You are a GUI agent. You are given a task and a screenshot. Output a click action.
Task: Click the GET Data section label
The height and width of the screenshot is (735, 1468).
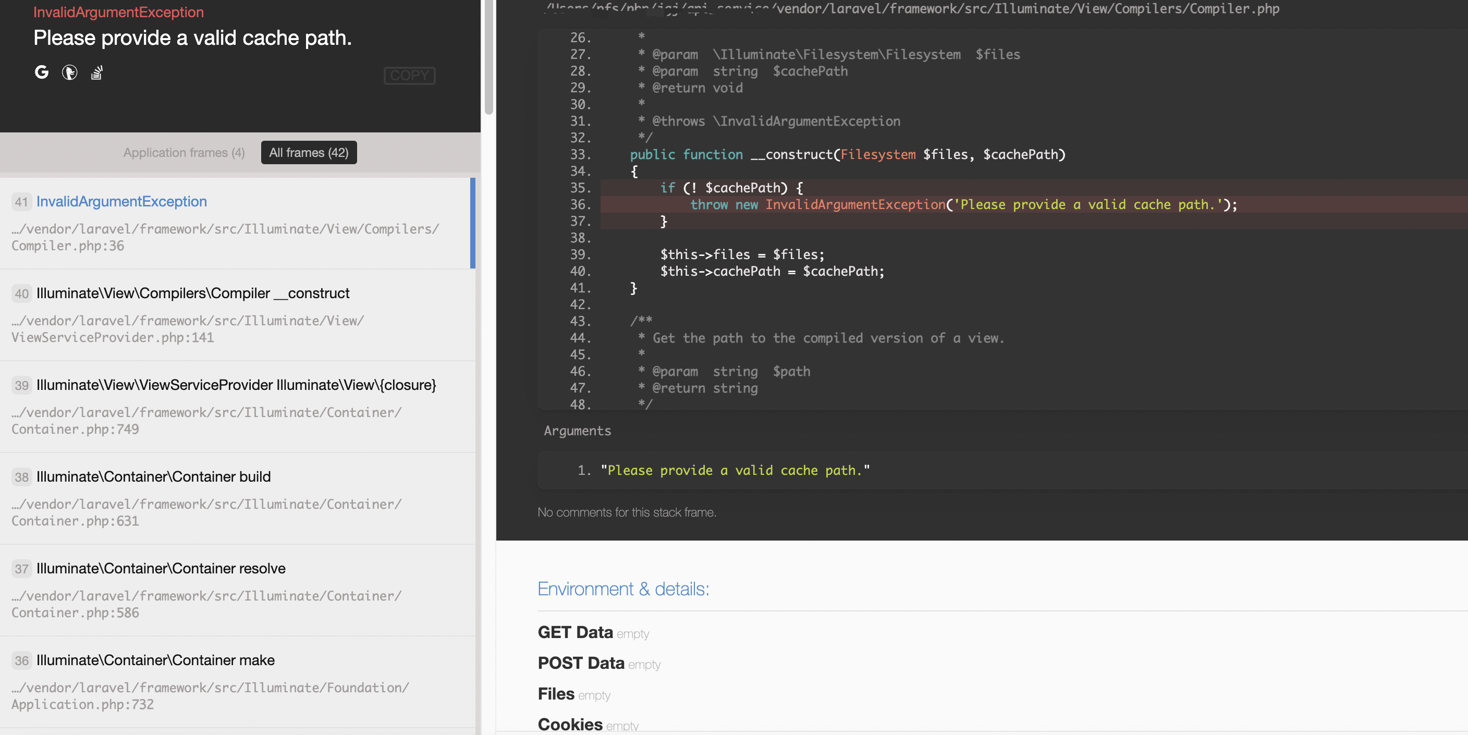pos(574,632)
